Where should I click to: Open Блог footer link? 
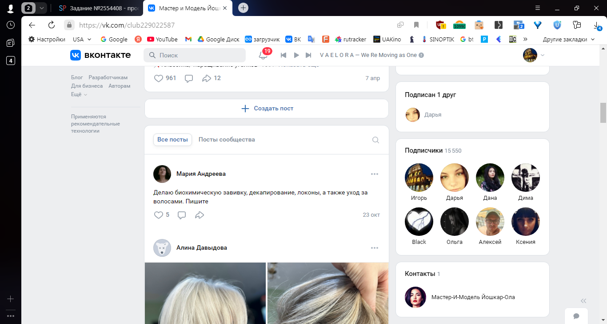[77, 77]
